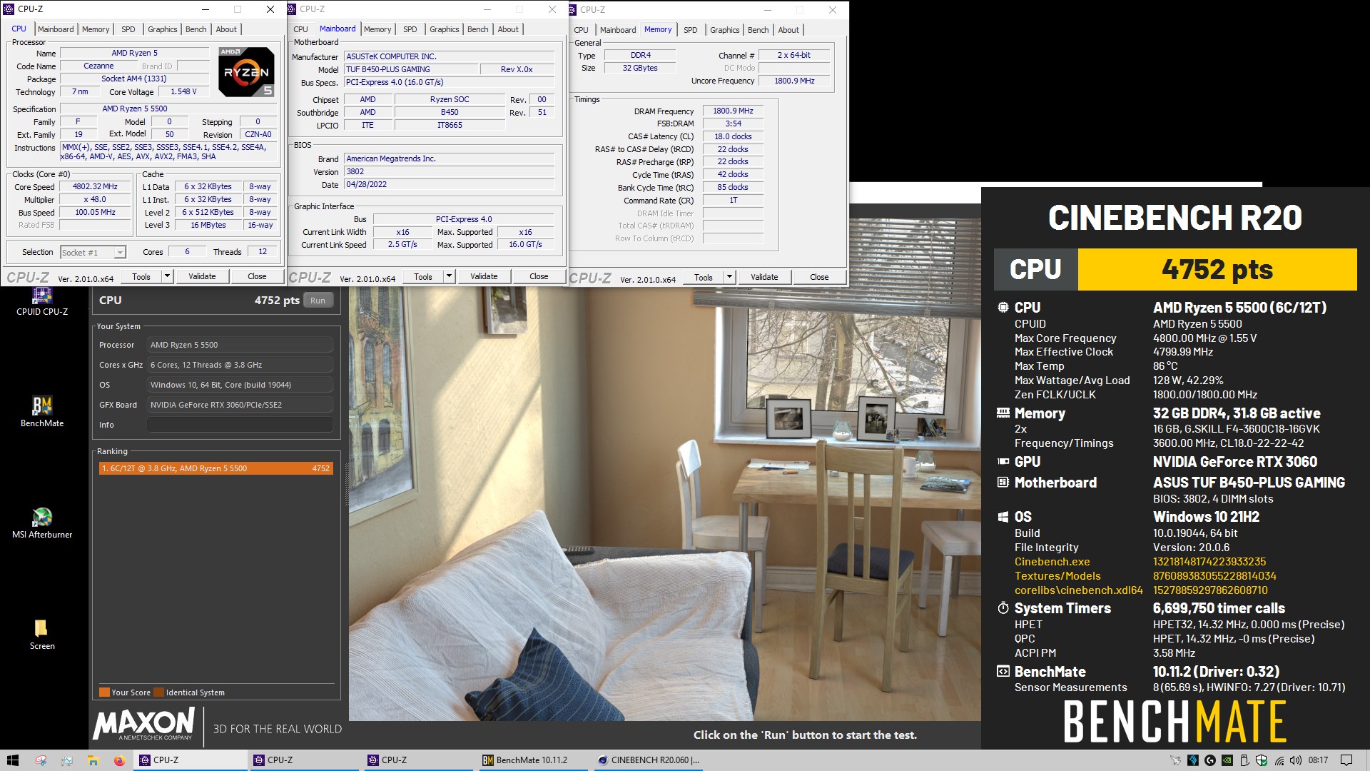Click the BIOS Version value 3802
The height and width of the screenshot is (771, 1370).
(x=449, y=171)
